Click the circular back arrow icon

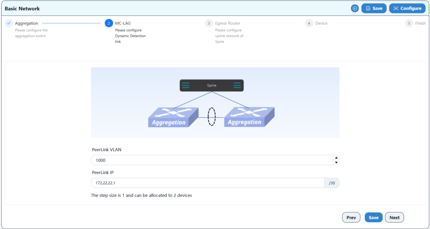pyautogui.click(x=355, y=8)
